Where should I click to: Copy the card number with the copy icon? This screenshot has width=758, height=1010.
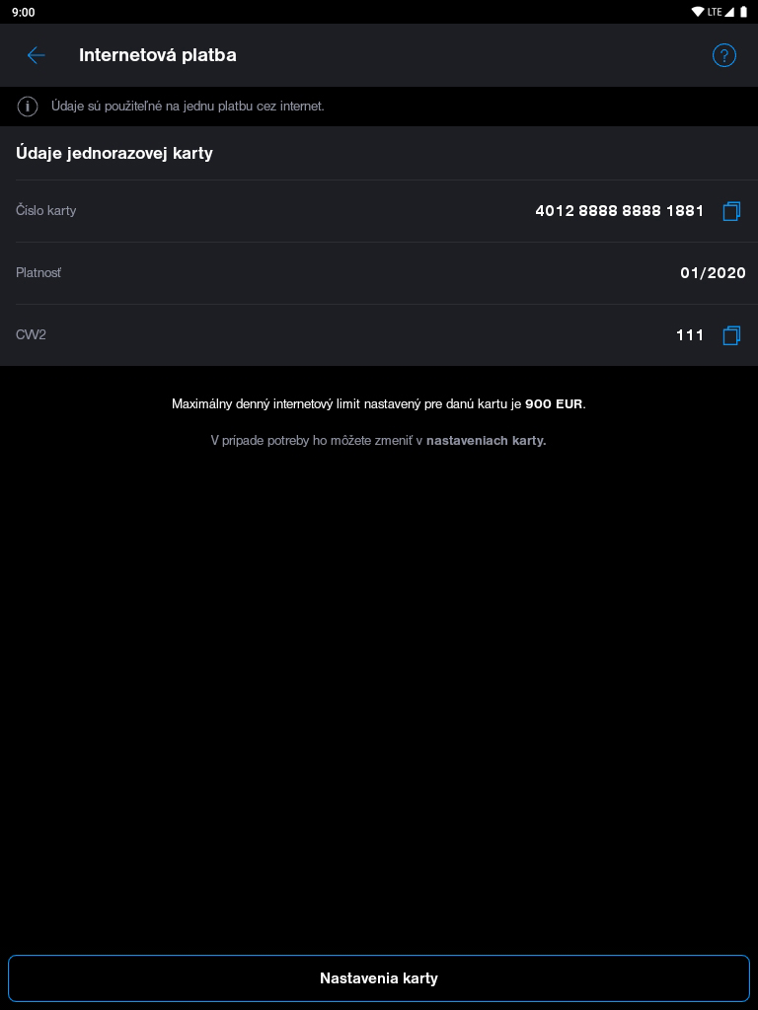point(731,211)
